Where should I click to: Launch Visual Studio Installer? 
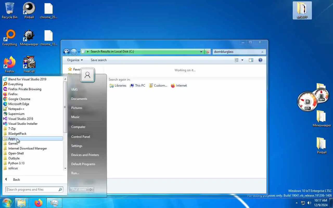(33, 124)
